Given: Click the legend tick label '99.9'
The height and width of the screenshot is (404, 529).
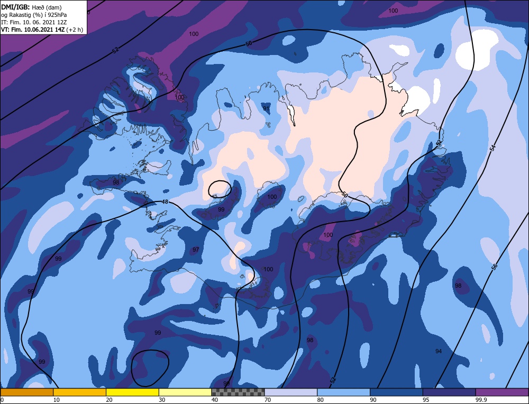Looking at the screenshot, I should [x=481, y=400].
